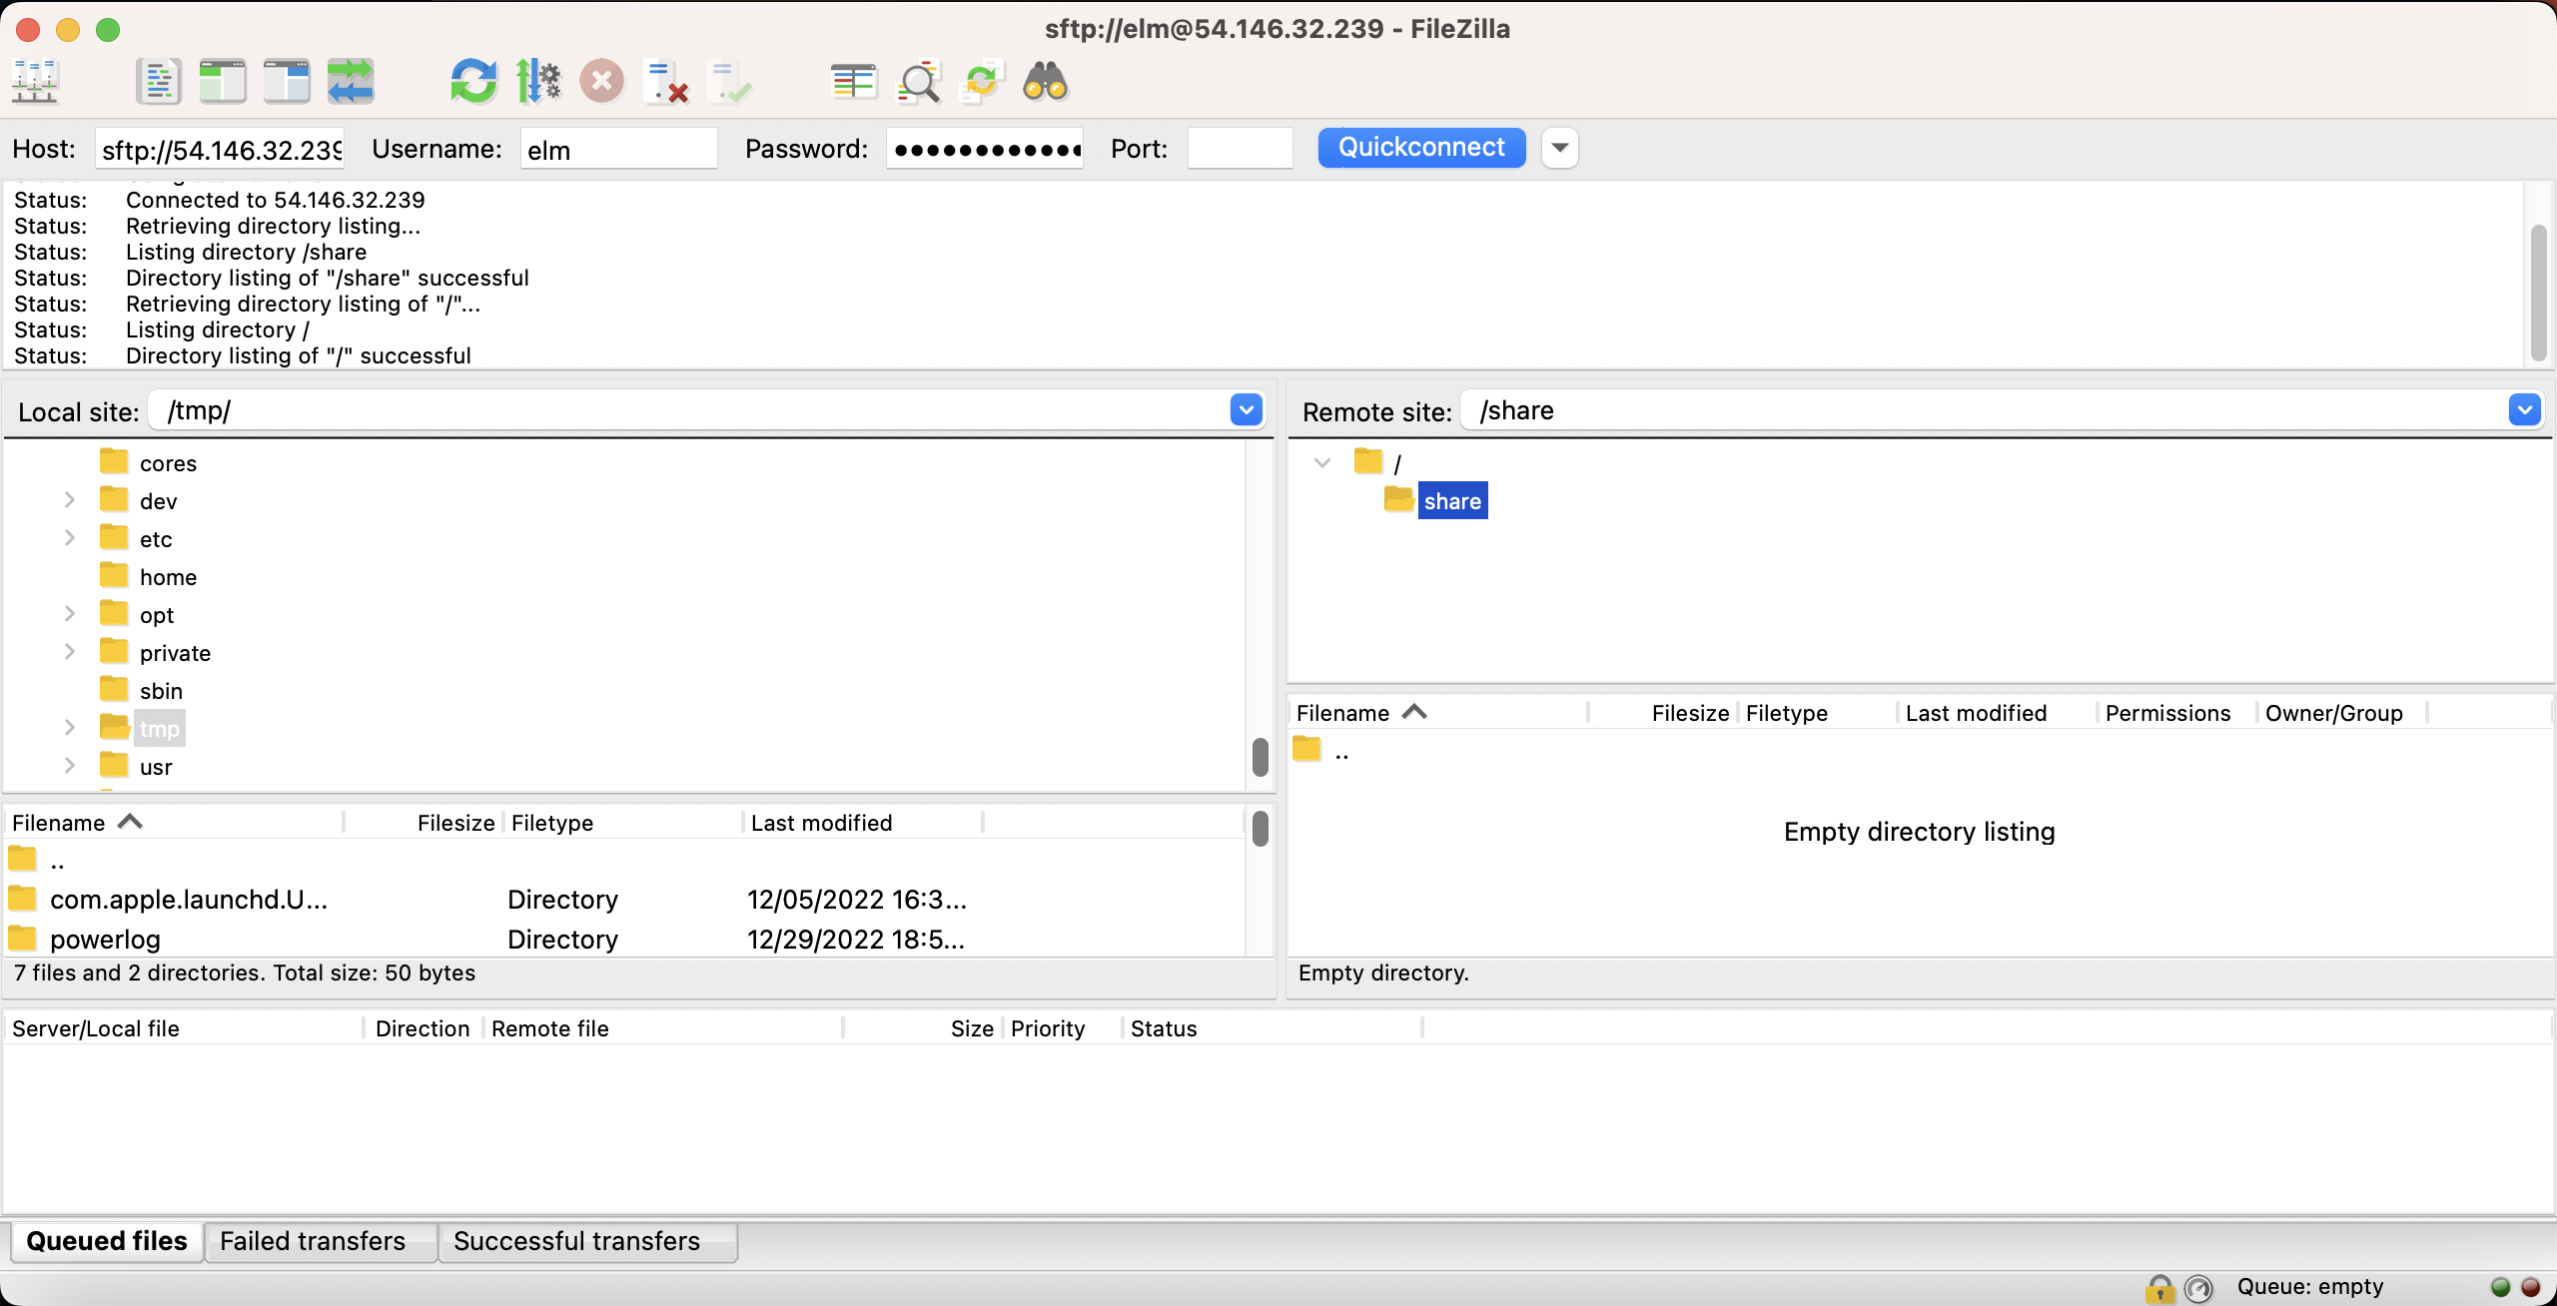Click the Port input field
The width and height of the screenshot is (2557, 1306).
click(x=1240, y=149)
